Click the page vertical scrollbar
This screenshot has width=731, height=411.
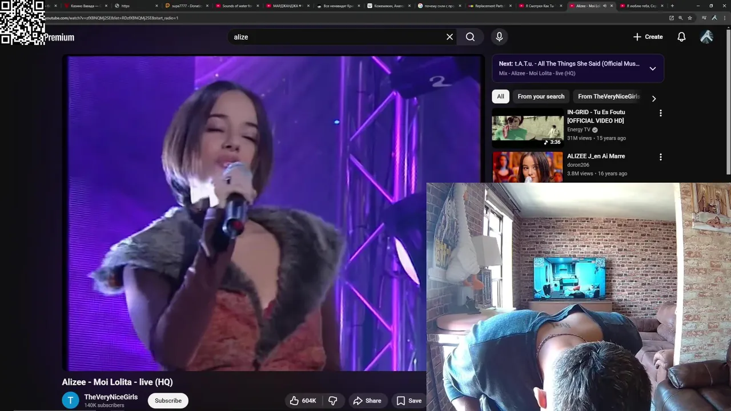point(728,103)
